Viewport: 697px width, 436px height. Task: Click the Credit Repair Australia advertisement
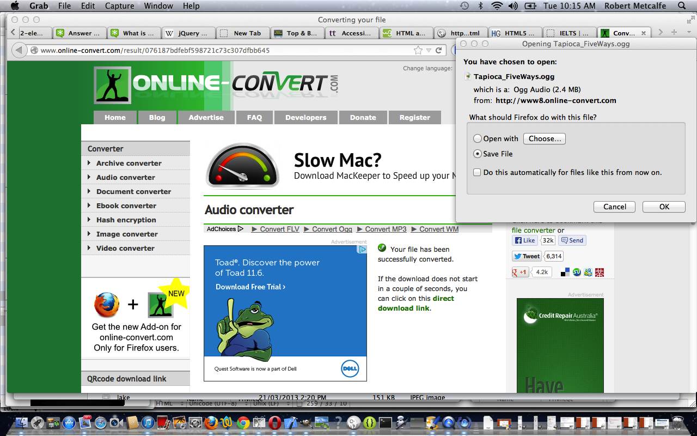560,344
